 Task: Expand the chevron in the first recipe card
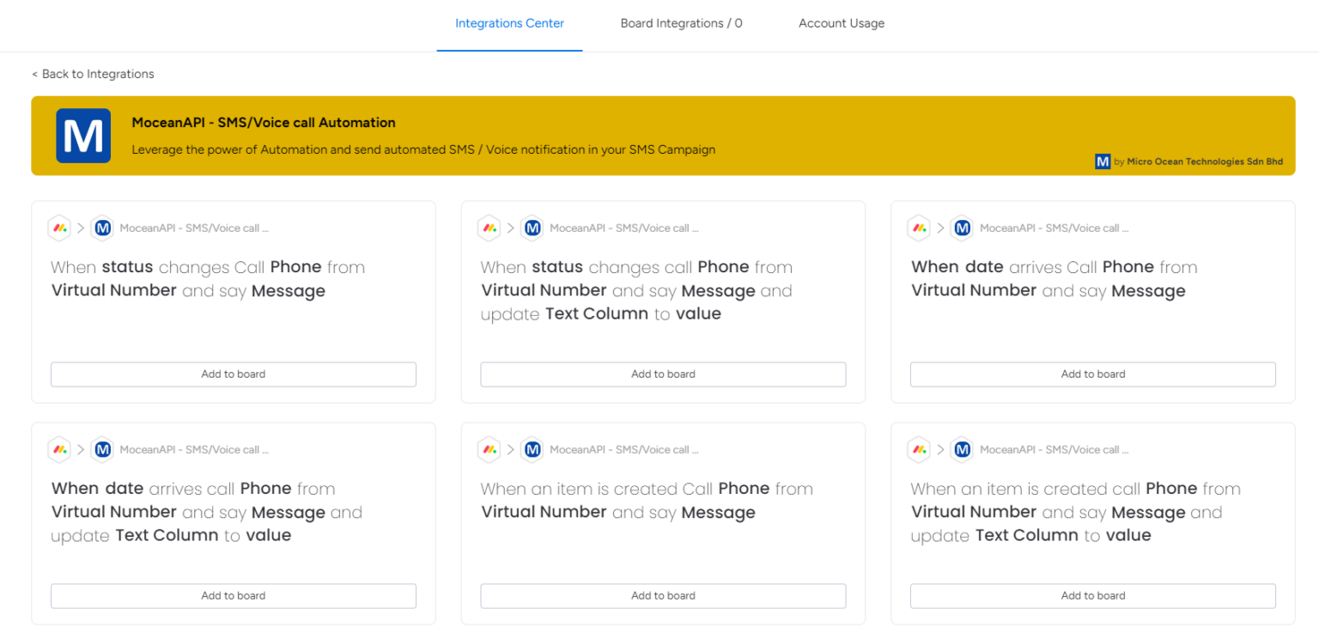tap(80, 228)
